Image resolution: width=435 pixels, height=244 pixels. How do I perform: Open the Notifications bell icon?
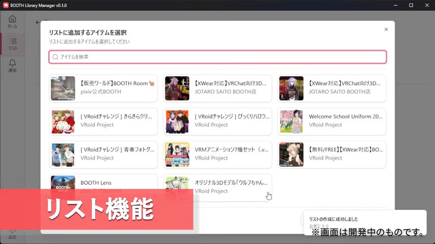tap(12, 66)
